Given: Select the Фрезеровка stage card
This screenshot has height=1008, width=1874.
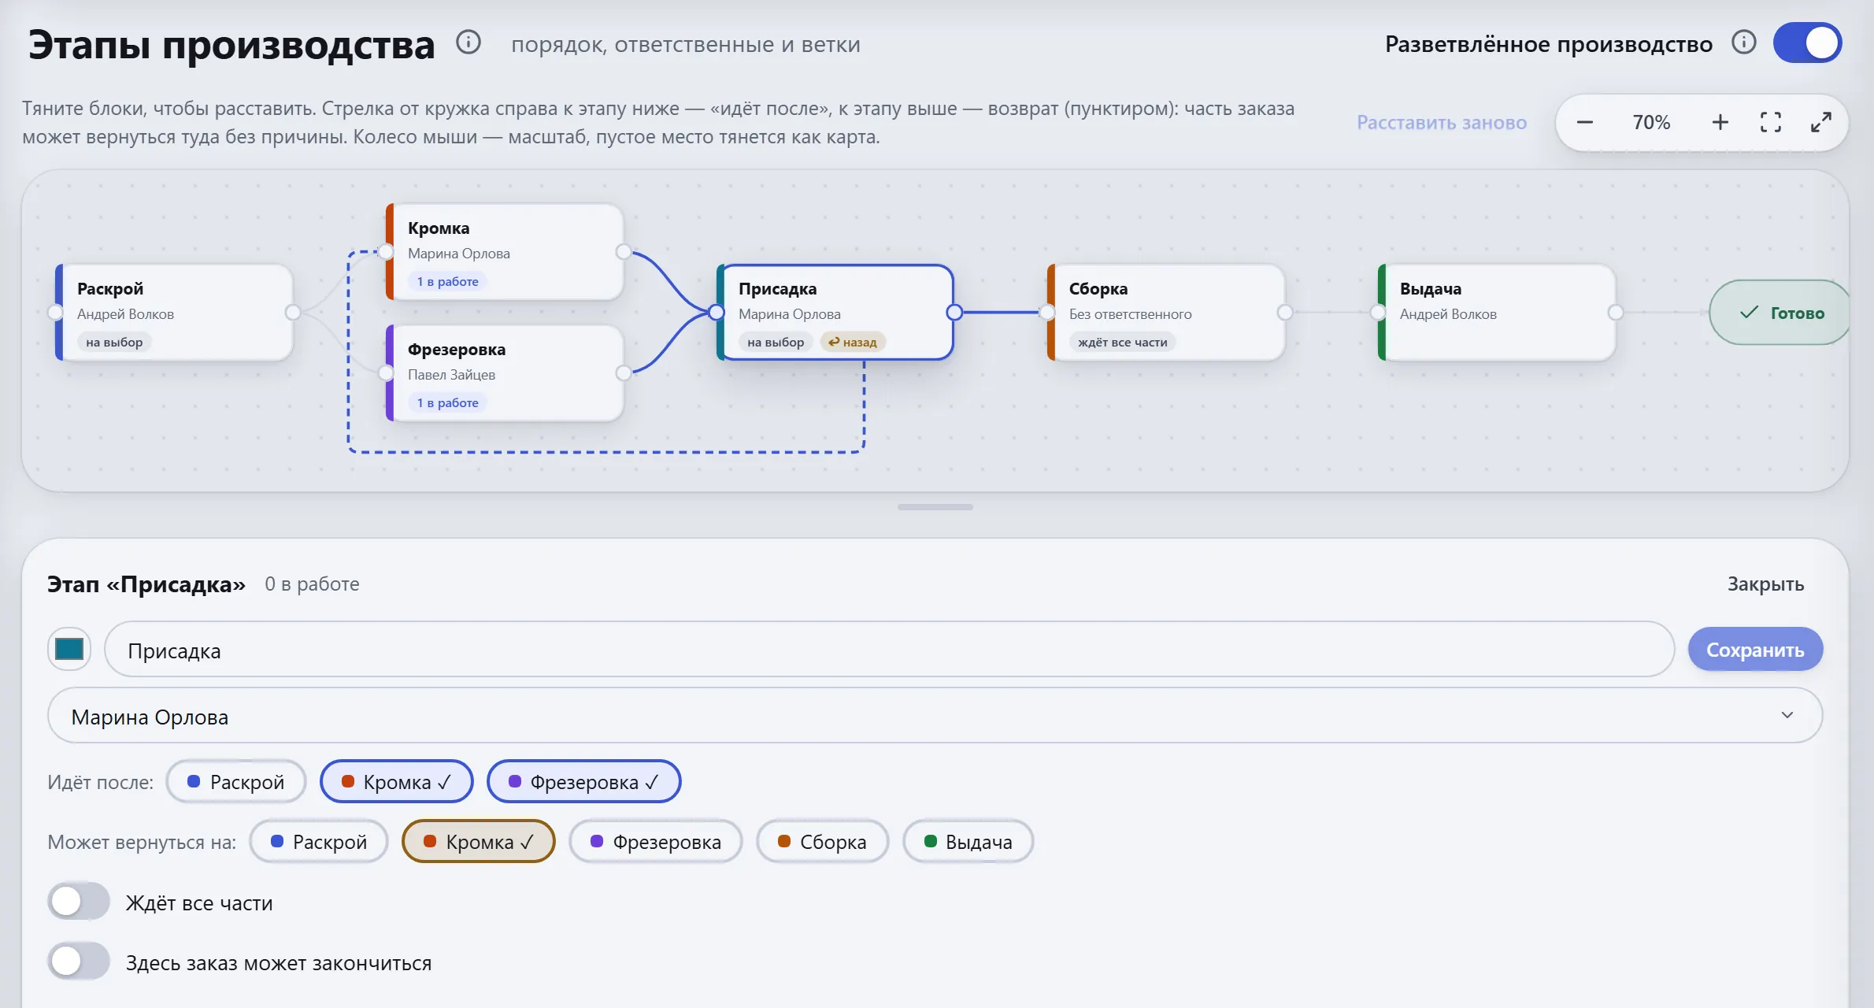Looking at the screenshot, I should 505,373.
